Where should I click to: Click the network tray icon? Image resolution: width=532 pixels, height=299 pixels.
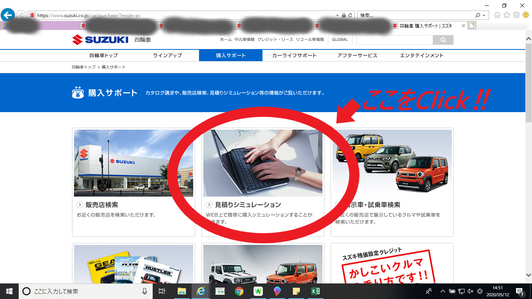[x=462, y=291]
